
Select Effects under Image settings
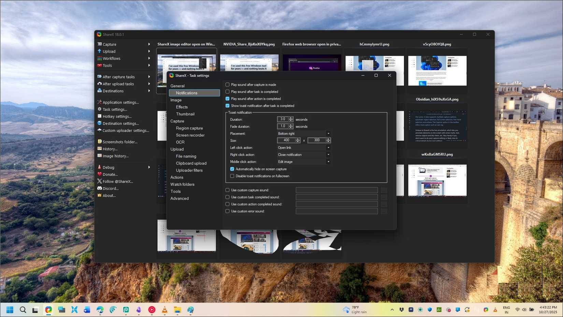[182, 107]
